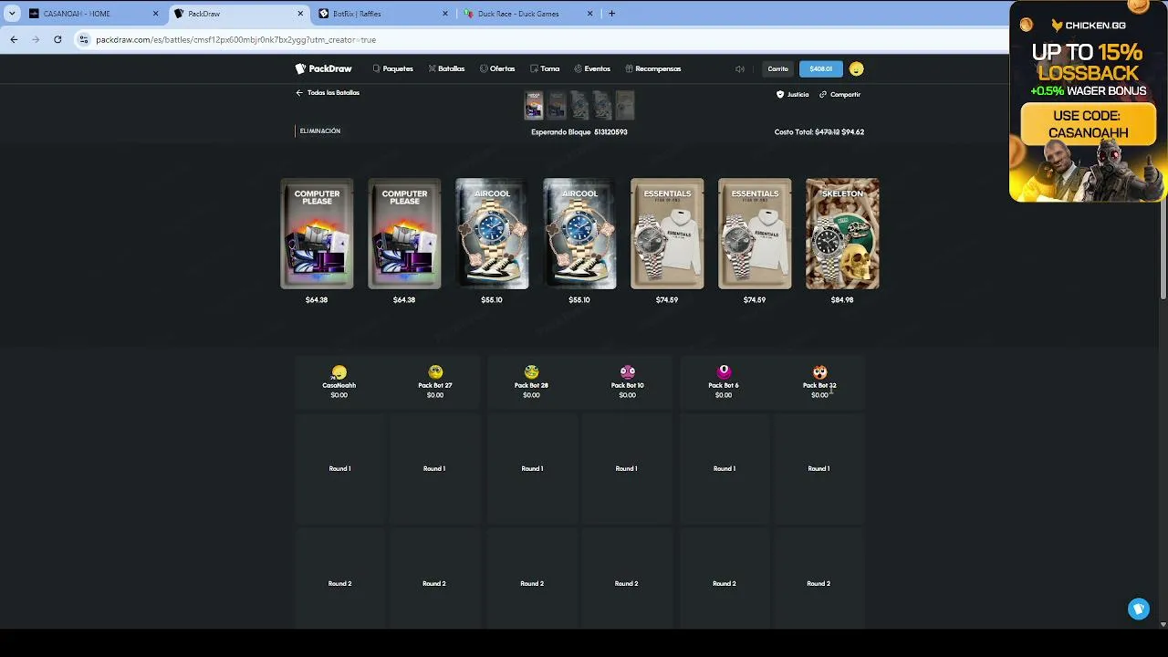Open the Batallas menu
Viewport: 1168px width, 657px height.
click(447, 68)
